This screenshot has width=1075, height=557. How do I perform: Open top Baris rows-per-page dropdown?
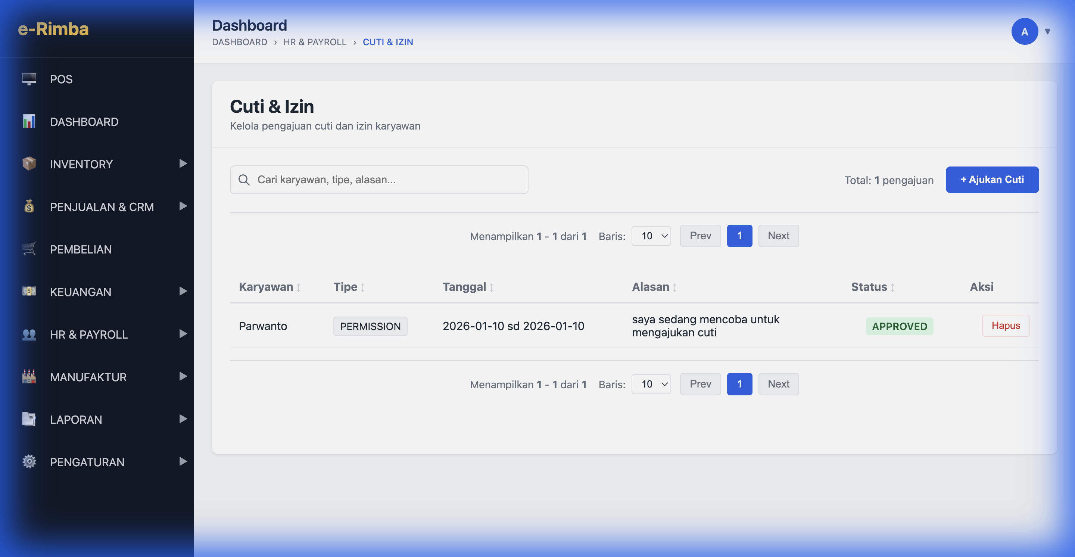[x=651, y=236]
